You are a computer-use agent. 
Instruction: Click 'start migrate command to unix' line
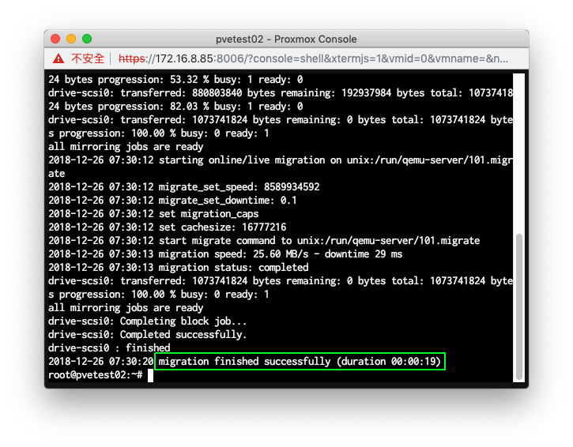click(264, 240)
